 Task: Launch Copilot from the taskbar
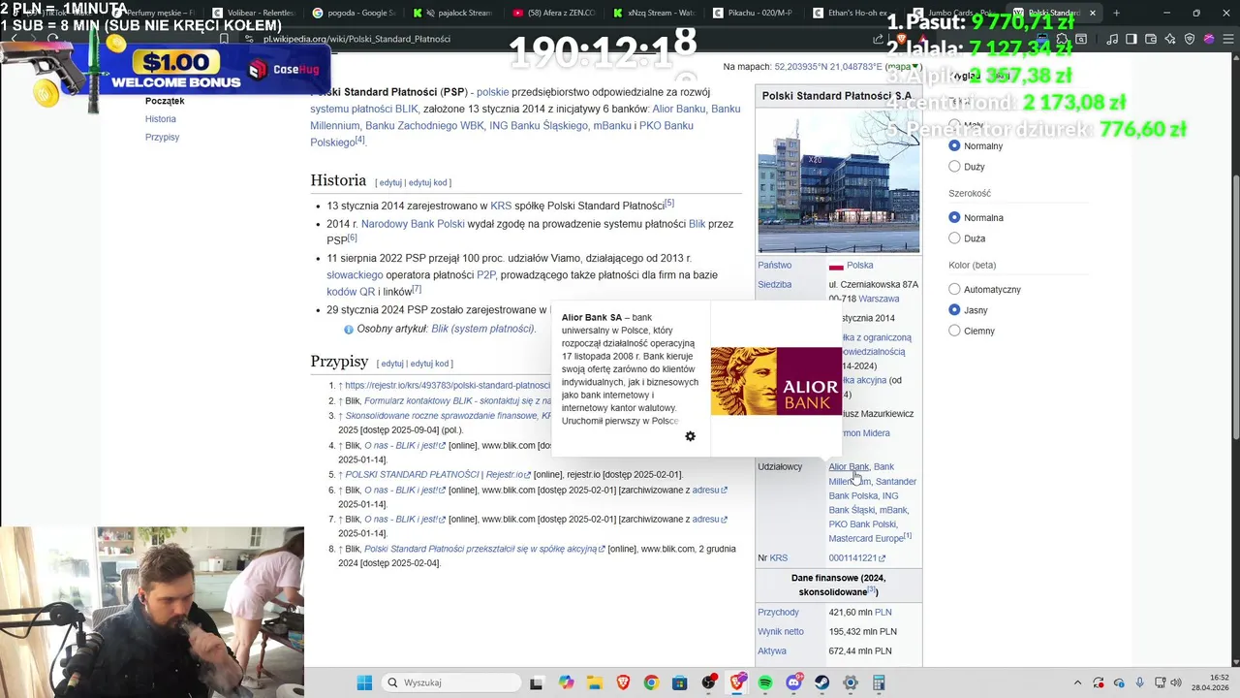pyautogui.click(x=566, y=682)
